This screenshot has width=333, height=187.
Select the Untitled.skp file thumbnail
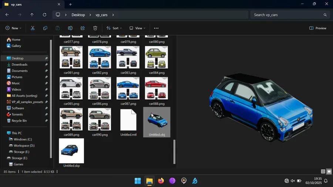pos(71,151)
